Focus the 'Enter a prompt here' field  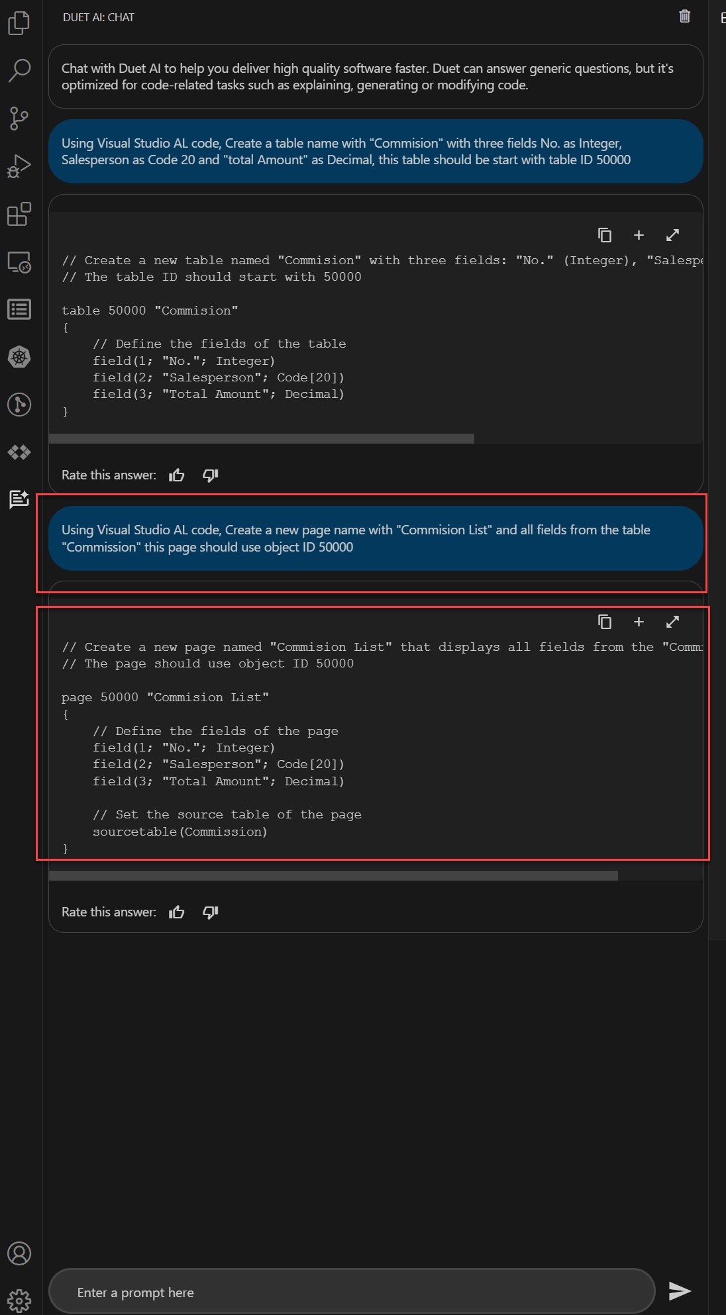tap(352, 1292)
